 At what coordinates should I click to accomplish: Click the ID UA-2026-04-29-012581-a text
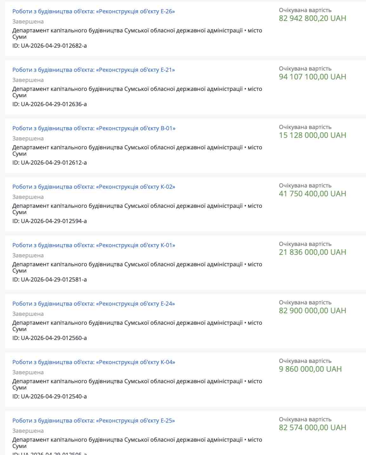pyautogui.click(x=49, y=280)
